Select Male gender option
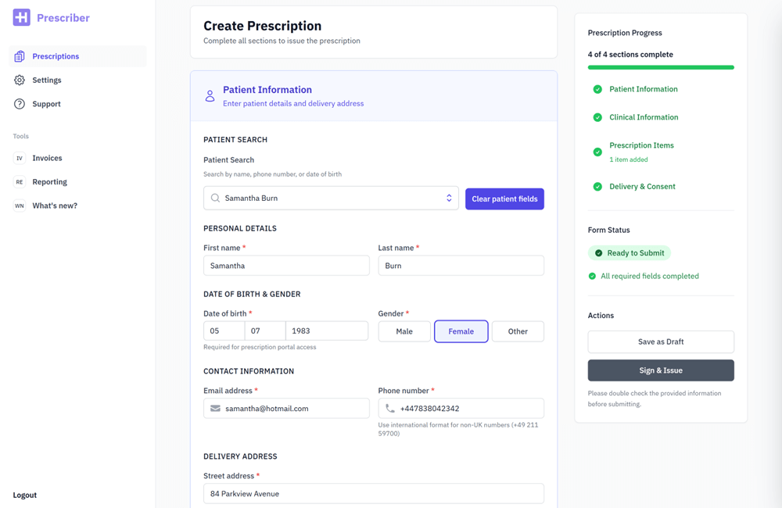The height and width of the screenshot is (508, 782). pos(404,331)
